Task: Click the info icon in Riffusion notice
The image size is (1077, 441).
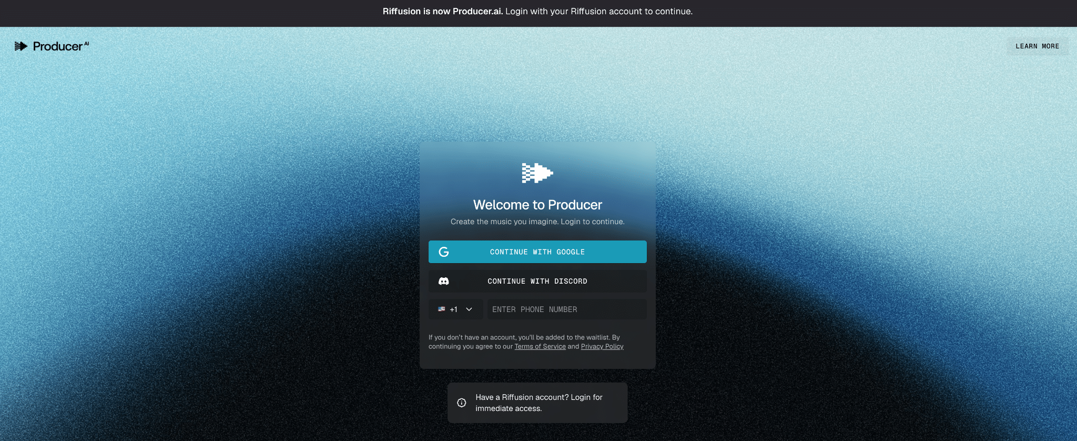Action: [462, 403]
